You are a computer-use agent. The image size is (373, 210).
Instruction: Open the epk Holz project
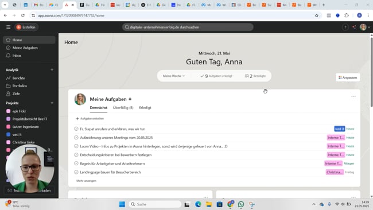29,111
